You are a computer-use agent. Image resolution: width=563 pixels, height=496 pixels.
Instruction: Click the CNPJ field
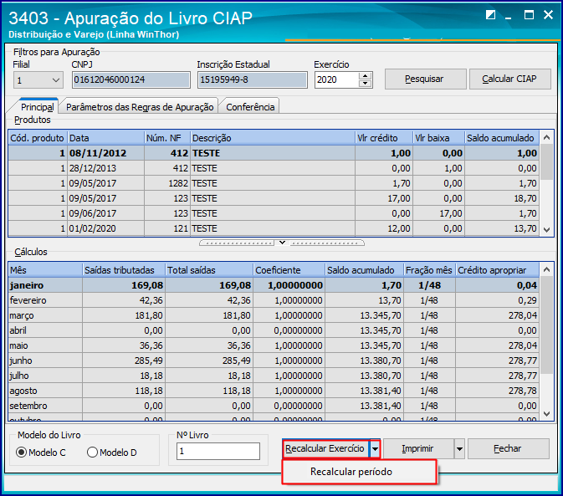[x=131, y=79]
